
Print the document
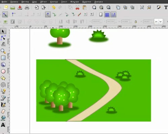pyautogui.click(x=27, y=7)
